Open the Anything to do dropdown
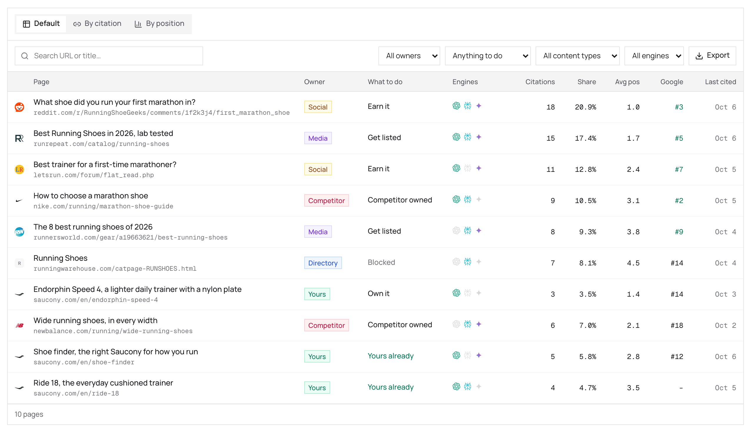The image size is (751, 432). pos(488,56)
